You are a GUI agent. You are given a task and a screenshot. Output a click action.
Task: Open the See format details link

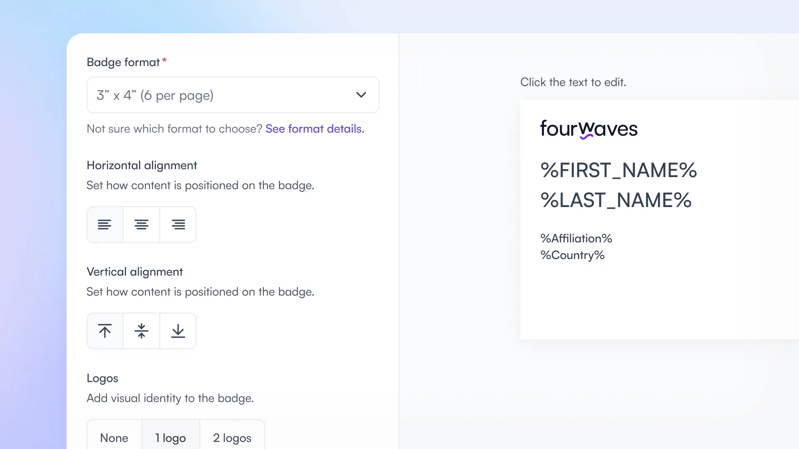click(315, 129)
